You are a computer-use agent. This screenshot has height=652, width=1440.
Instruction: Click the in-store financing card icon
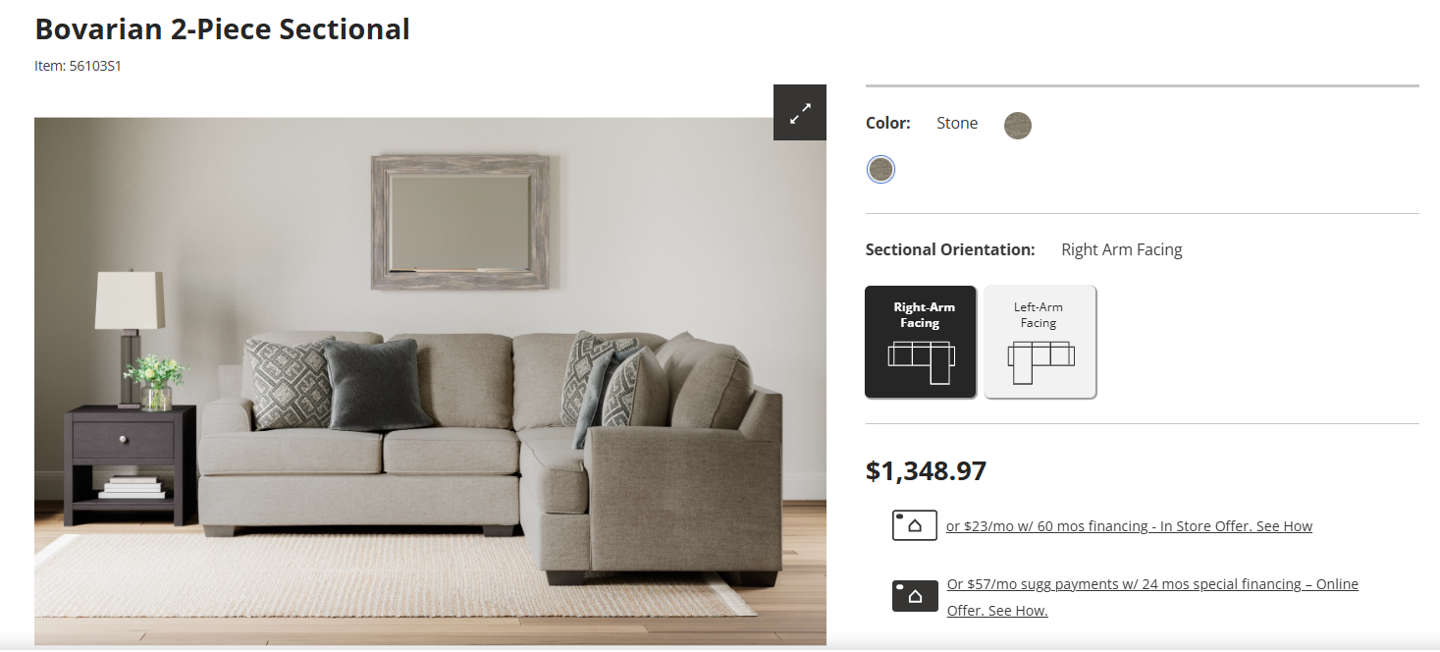[915, 525]
